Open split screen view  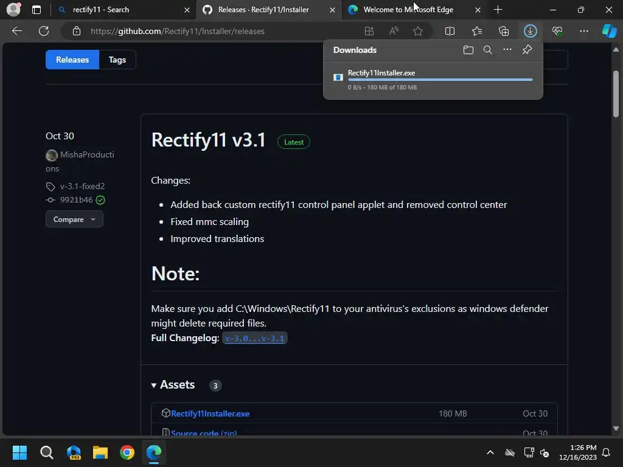450,31
